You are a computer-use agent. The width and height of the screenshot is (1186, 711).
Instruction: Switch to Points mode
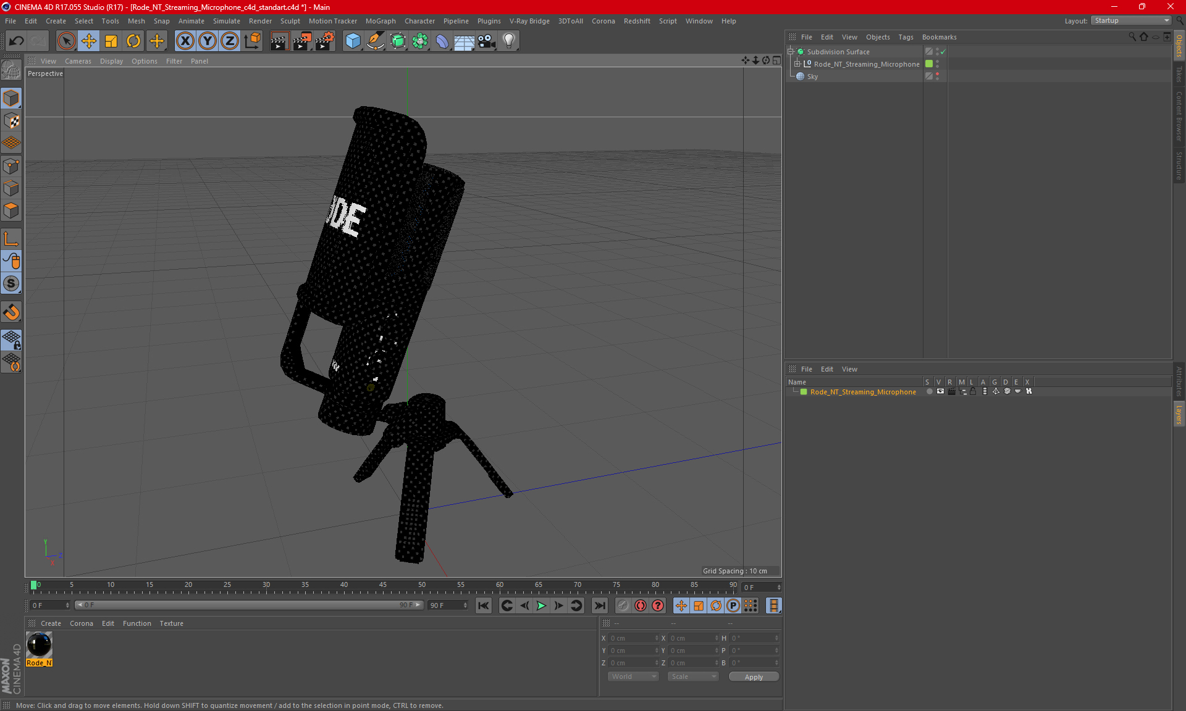[x=11, y=165]
